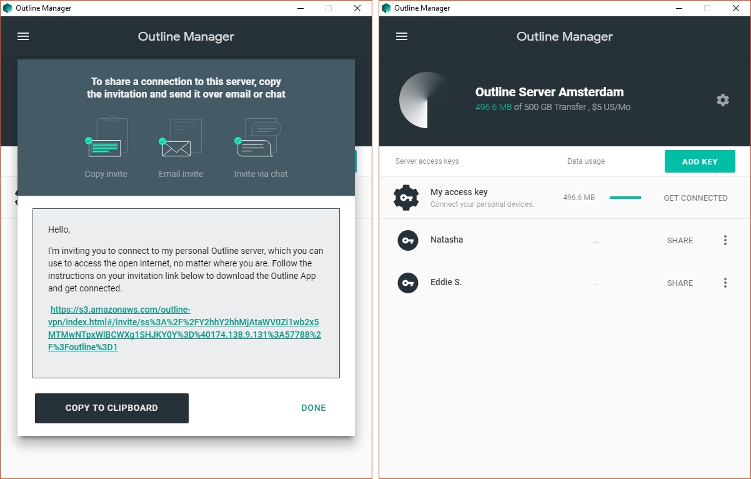
Task: Click the Invite via chat label
Action: 261,174
